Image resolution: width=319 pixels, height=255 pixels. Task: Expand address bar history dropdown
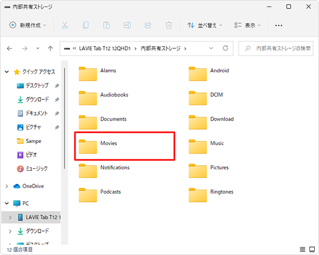[x=211, y=48]
